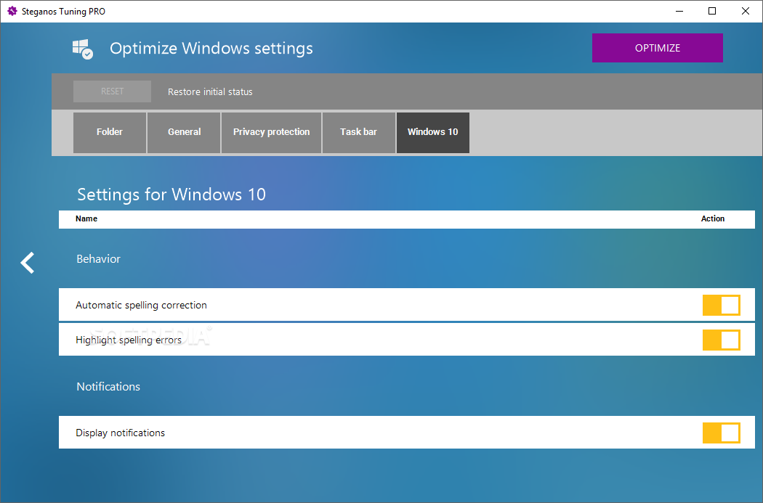
Task: Click 'Settings for Windows 10' heading
Action: click(x=171, y=195)
